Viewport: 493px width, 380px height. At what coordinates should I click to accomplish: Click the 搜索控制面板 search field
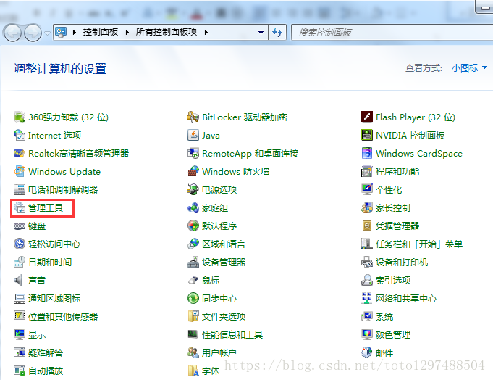click(x=392, y=33)
